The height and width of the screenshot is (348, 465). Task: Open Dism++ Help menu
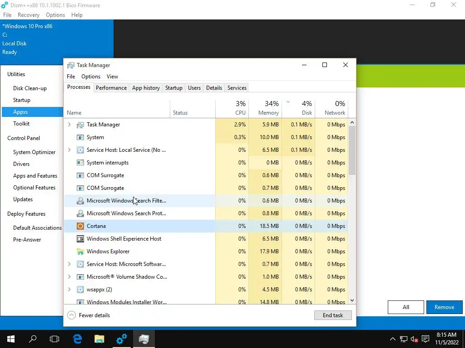coord(77,15)
